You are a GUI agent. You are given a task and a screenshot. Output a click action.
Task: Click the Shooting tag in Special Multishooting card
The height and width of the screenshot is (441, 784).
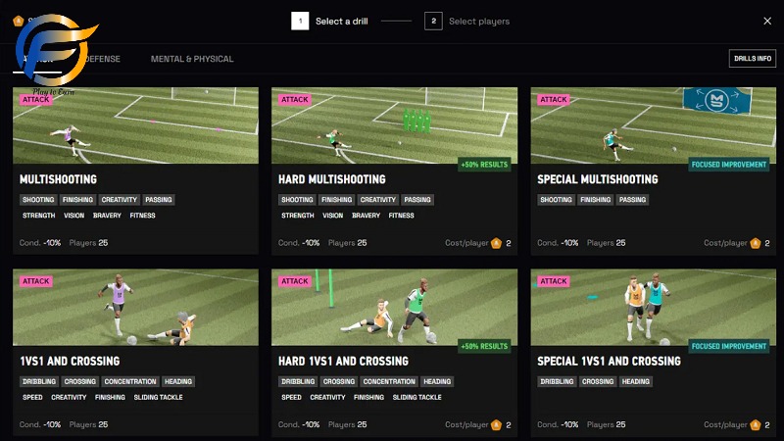[x=556, y=200]
